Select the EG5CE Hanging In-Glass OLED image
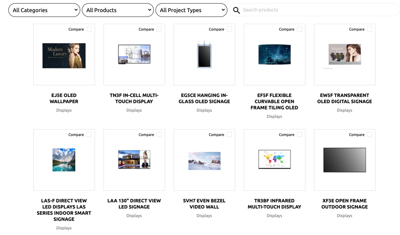The height and width of the screenshot is (235, 400). pyautogui.click(x=204, y=55)
